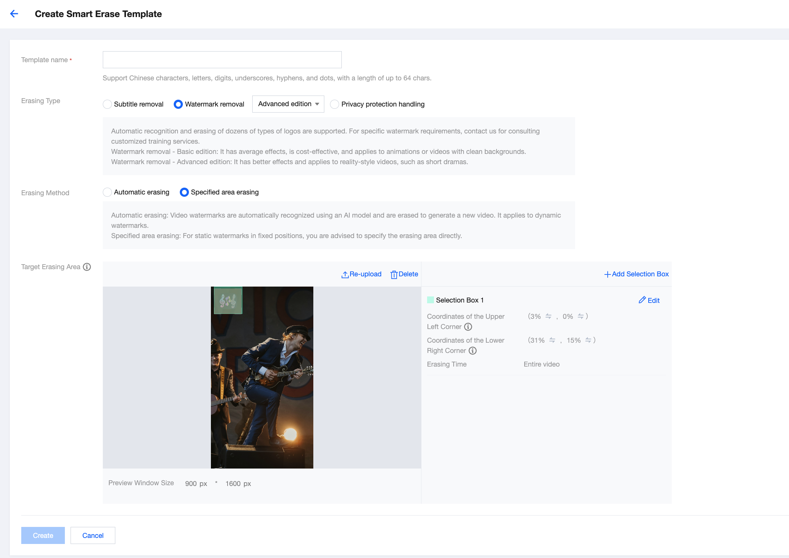Click the back arrow icon

tap(14, 14)
